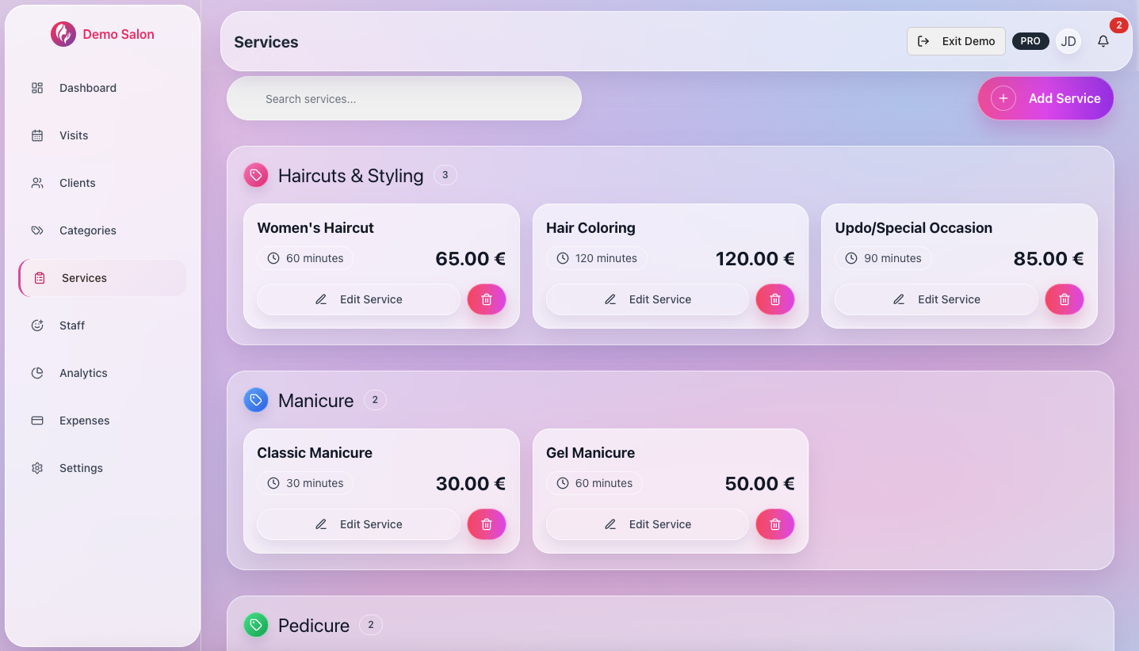The height and width of the screenshot is (651, 1139).
Task: Select the active Services sidebar item
Action: click(x=102, y=278)
